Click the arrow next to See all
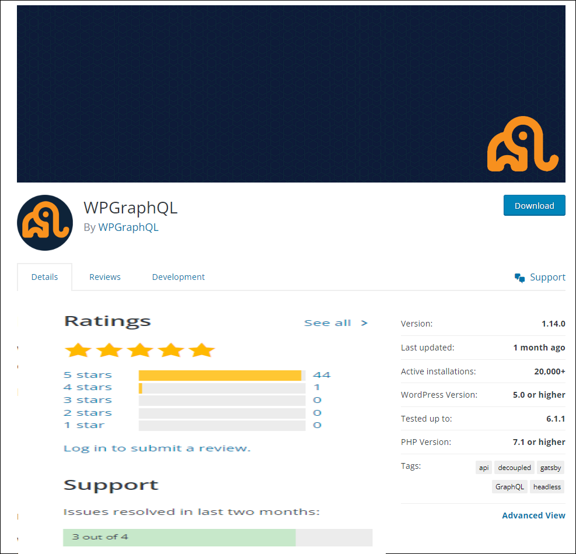Viewport: 576px width, 554px height. (364, 323)
